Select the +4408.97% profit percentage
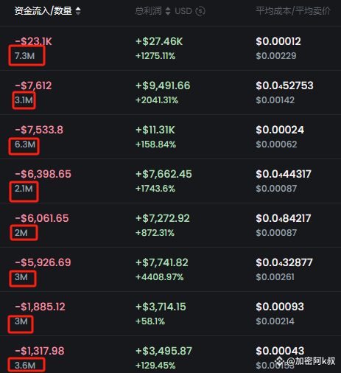Screen dimensions: 341x373 click(160, 277)
